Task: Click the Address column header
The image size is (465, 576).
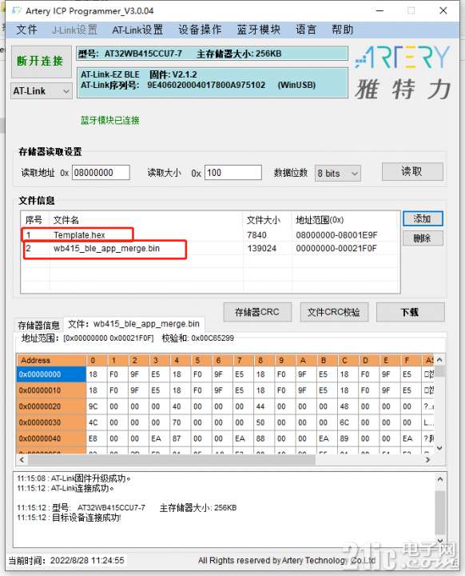Action: click(51, 360)
